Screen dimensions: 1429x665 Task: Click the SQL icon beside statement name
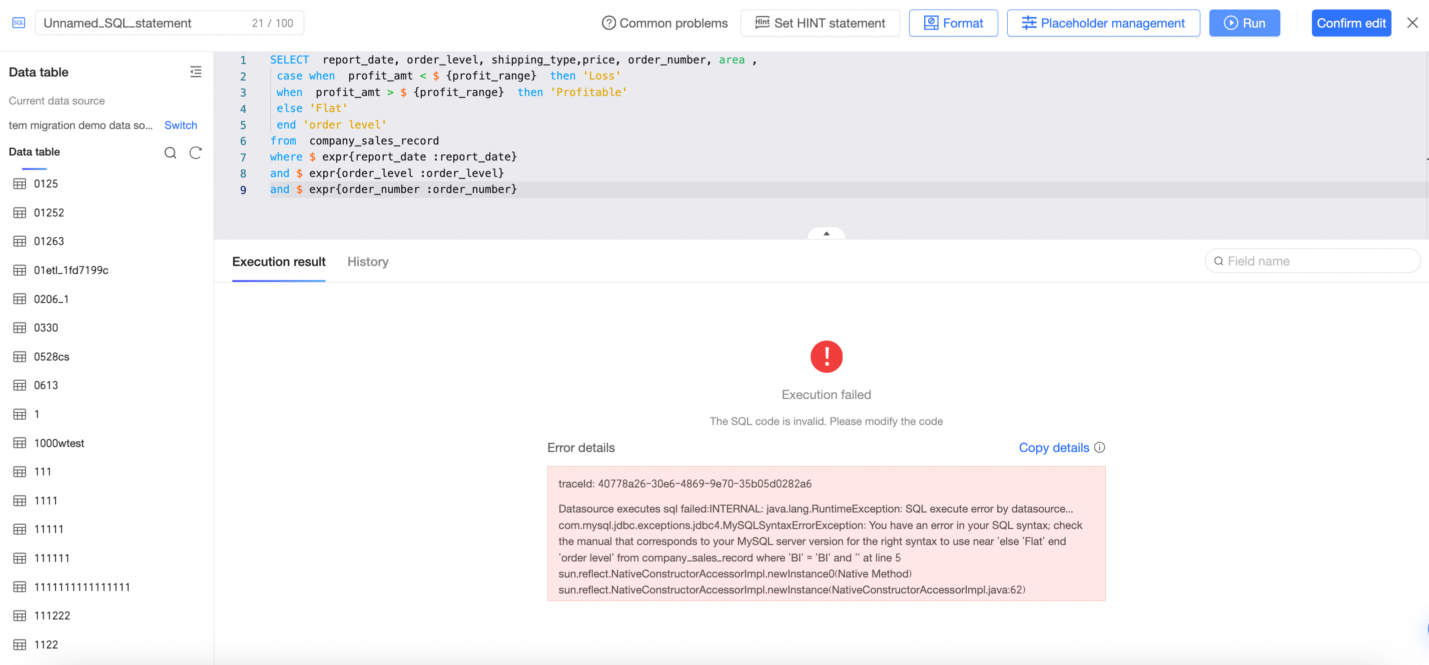(x=19, y=22)
